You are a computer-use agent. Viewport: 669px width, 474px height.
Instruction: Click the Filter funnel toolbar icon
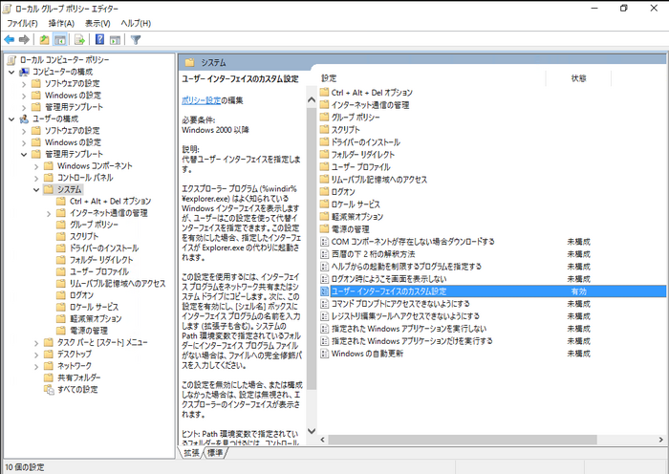136,40
